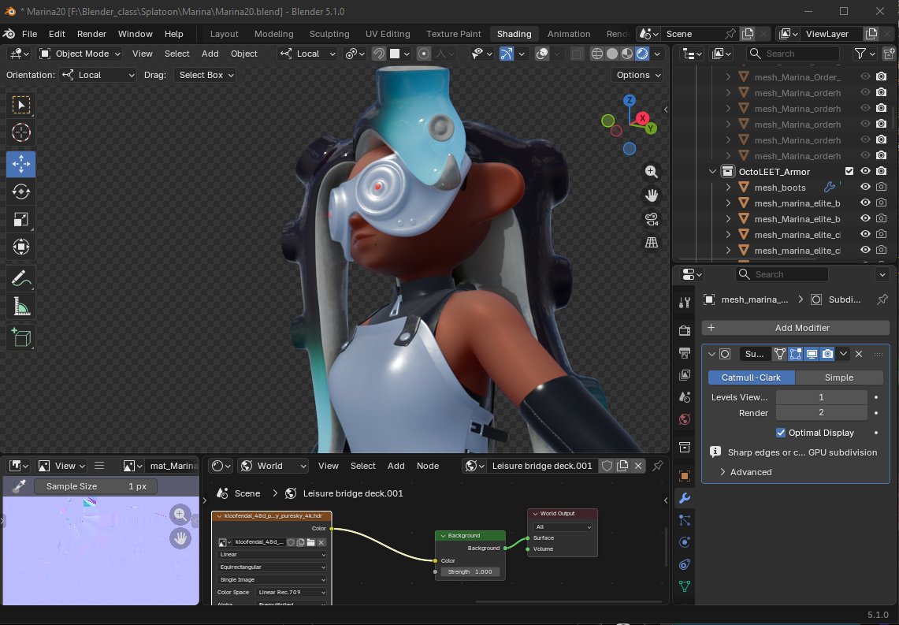Toggle modifier viewport display monitor button
The height and width of the screenshot is (625, 899).
(812, 354)
